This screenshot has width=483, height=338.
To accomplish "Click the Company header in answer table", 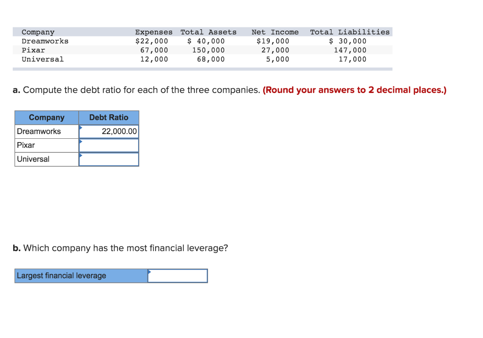I will coord(47,118).
